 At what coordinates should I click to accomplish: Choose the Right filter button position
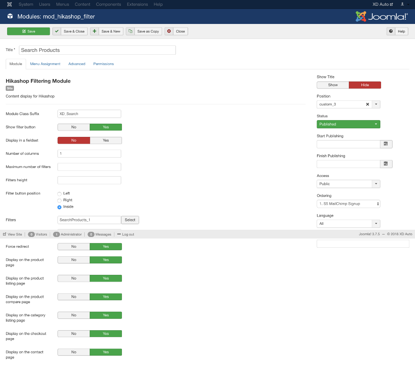point(59,201)
